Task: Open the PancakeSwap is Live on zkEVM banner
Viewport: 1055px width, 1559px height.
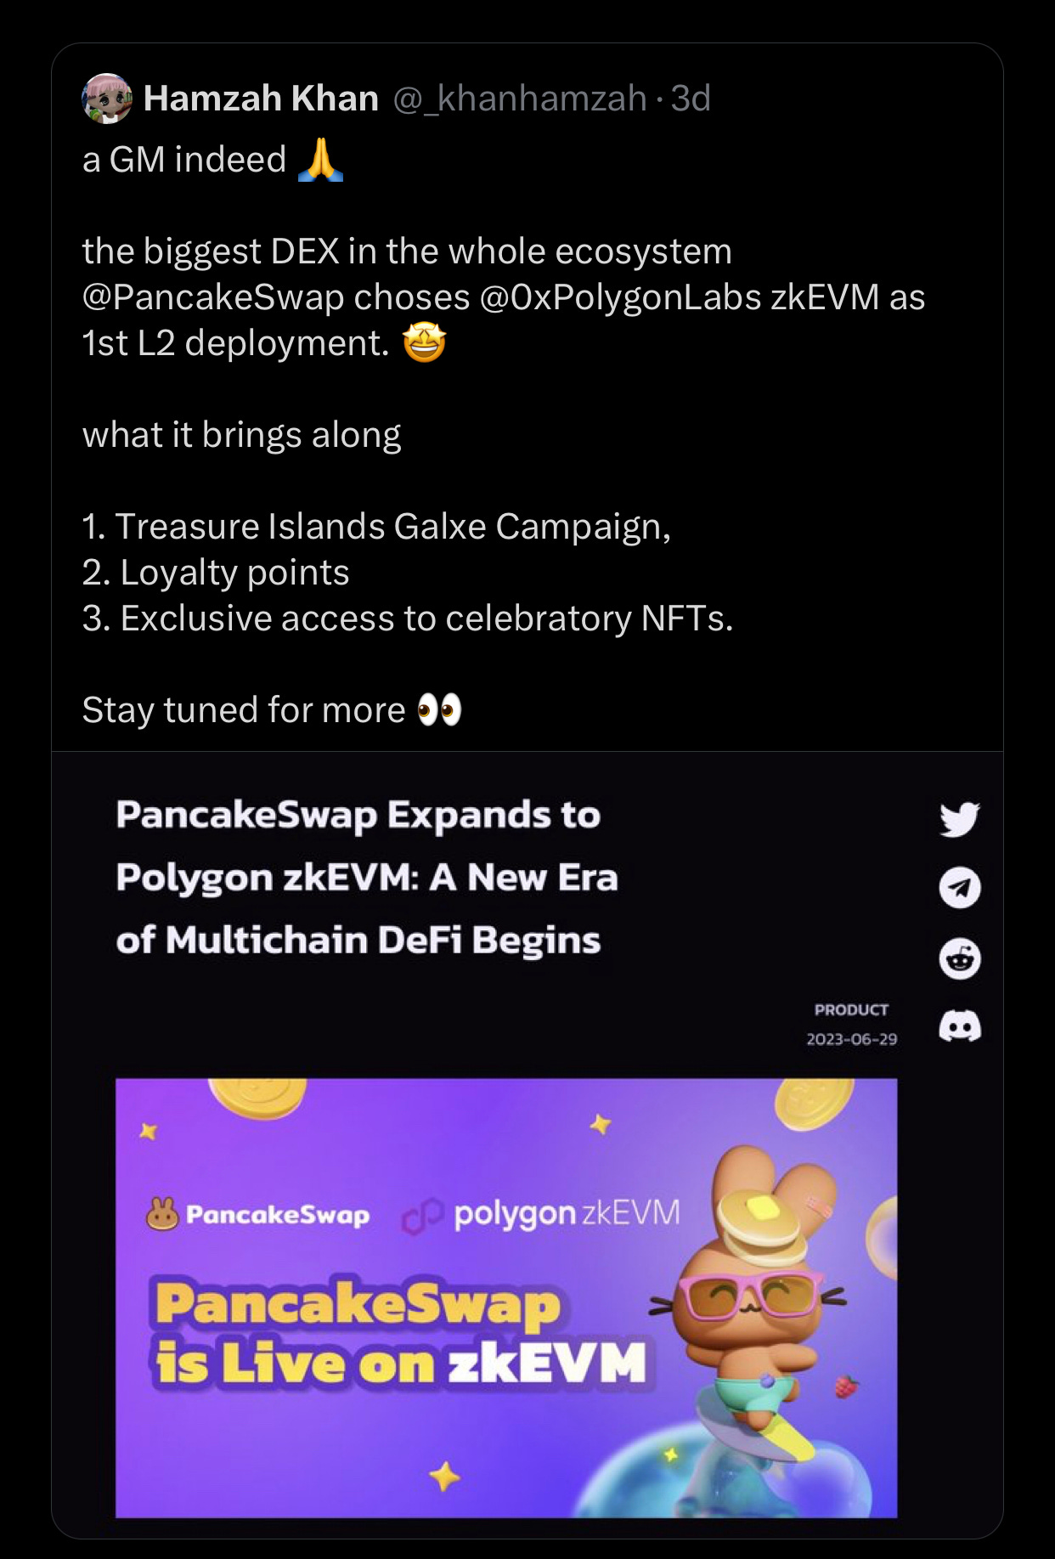Action: click(x=506, y=1298)
